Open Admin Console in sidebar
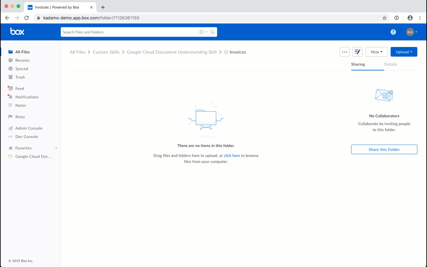The image size is (427, 267). [x=29, y=128]
